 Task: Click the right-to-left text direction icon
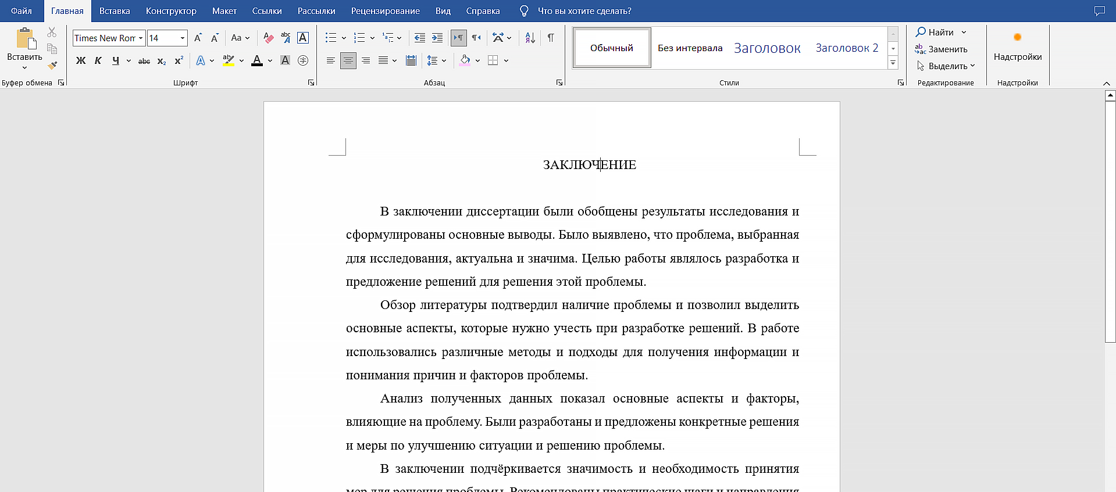tap(476, 38)
